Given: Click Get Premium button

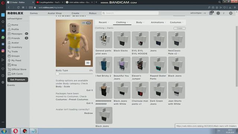Looking at the screenshot, I should [17, 80].
